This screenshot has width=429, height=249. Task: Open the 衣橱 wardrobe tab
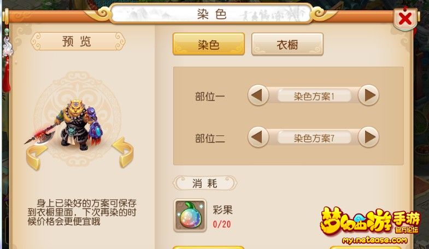click(287, 44)
